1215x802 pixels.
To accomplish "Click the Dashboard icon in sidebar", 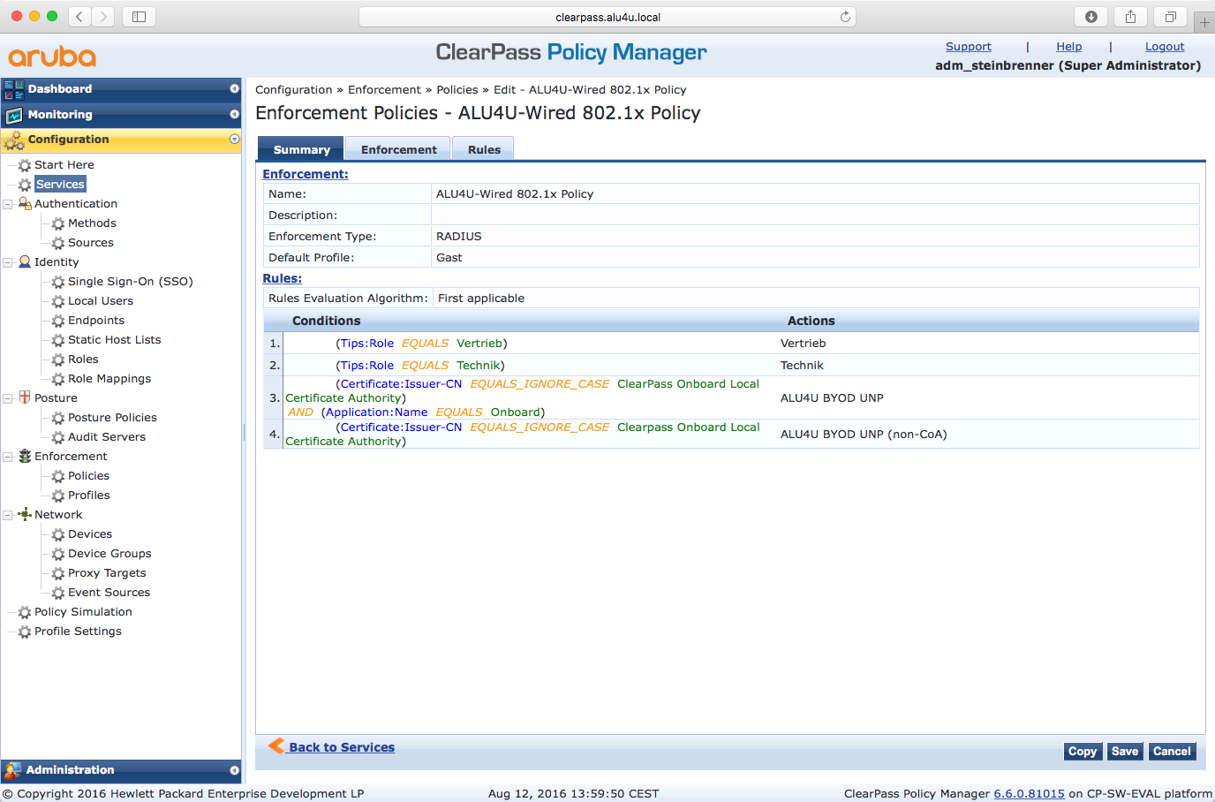I will coord(14,89).
